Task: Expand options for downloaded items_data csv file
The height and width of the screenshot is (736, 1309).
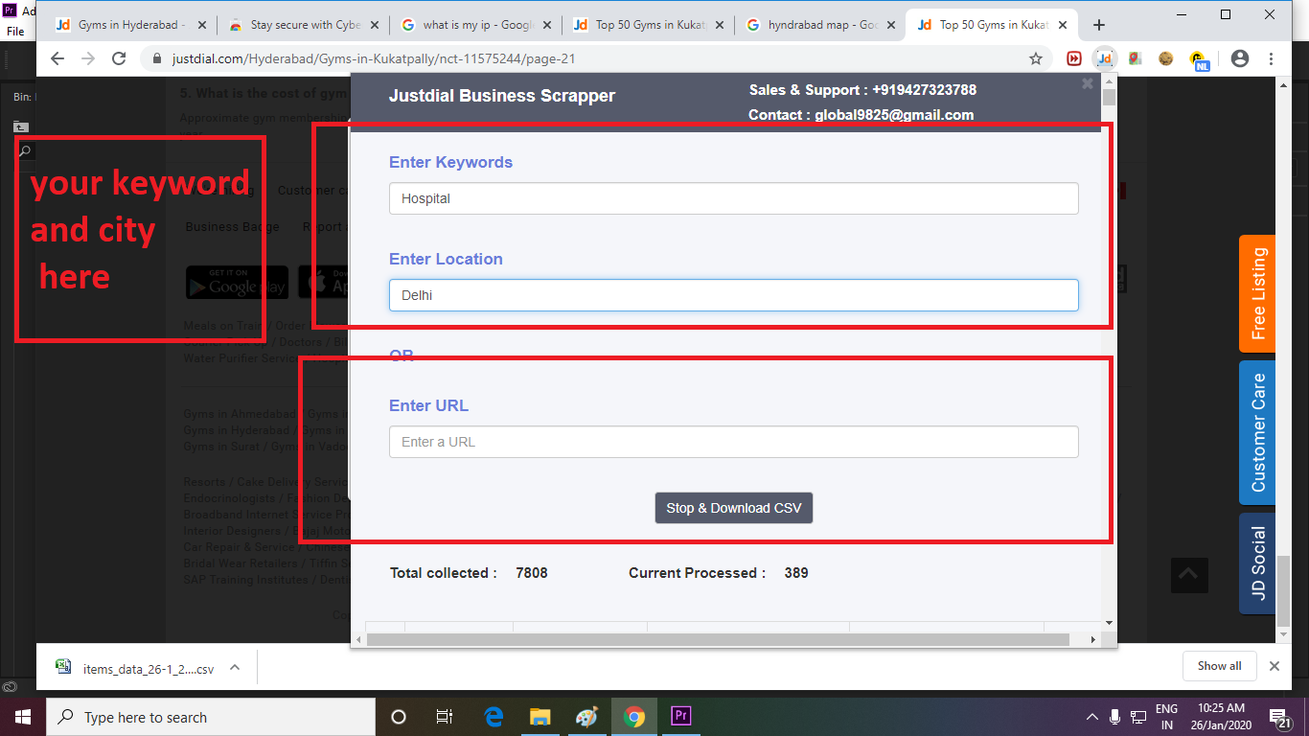Action: point(235,667)
